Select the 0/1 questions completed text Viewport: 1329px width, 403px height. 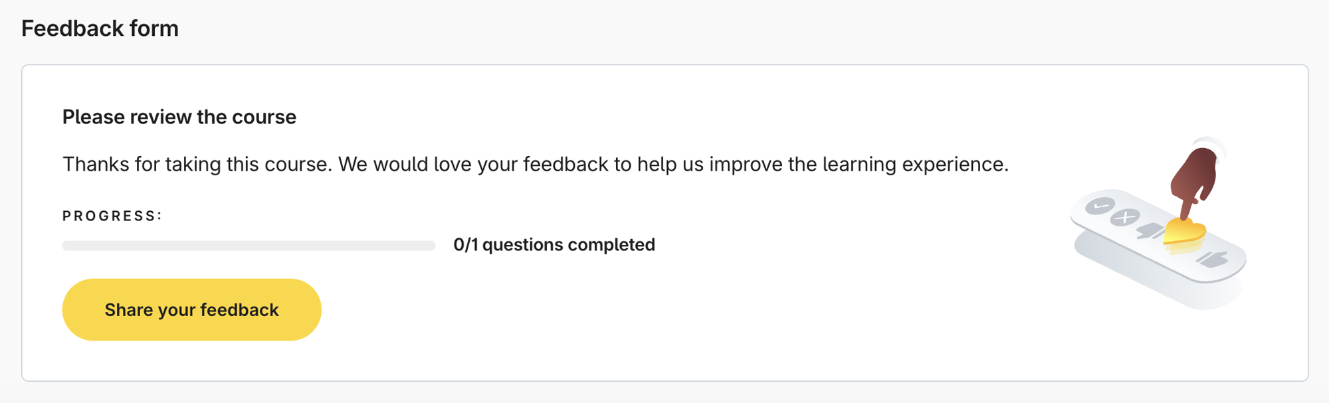(554, 245)
